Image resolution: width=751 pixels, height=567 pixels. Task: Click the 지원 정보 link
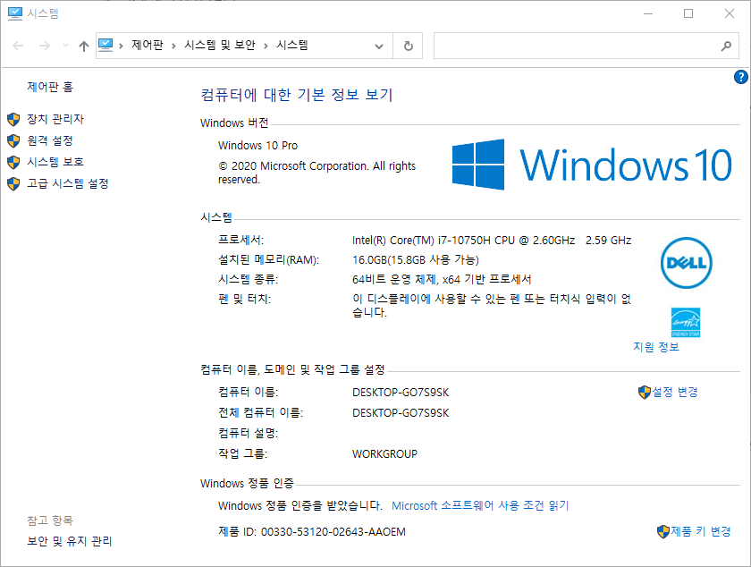(656, 346)
